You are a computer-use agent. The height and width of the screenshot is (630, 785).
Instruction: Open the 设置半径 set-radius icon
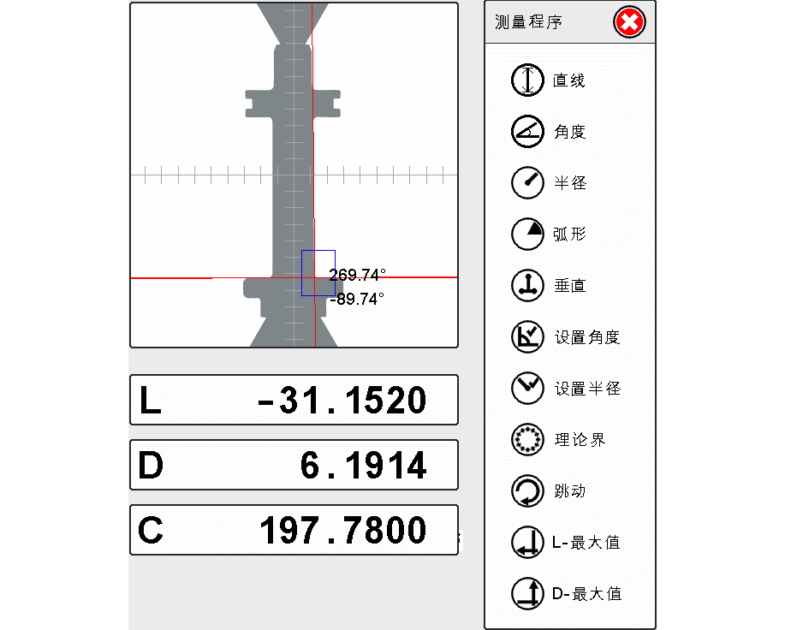click(x=527, y=388)
